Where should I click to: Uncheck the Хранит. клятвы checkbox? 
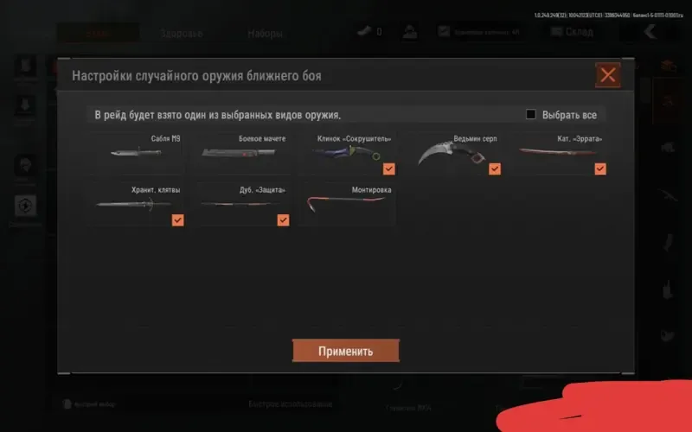(178, 220)
